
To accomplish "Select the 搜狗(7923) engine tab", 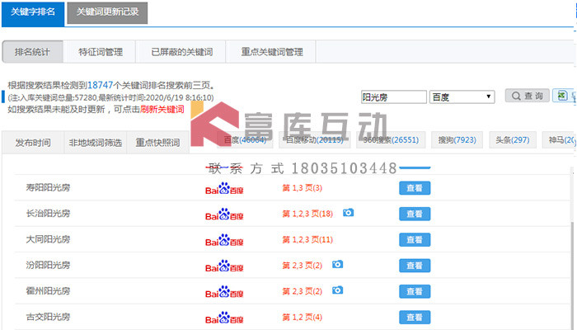I will (x=457, y=140).
